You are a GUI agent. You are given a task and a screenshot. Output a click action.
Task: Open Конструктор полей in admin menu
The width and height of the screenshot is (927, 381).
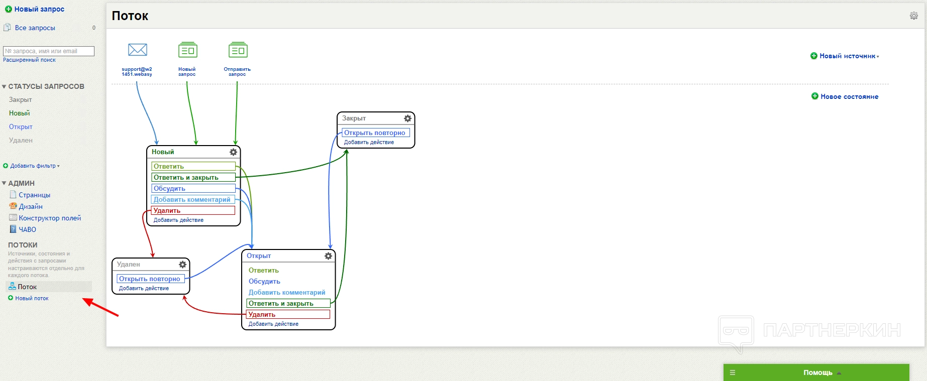pos(50,218)
